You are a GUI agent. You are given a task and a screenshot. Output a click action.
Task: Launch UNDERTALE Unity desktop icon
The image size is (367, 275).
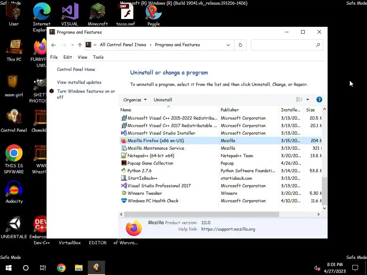14,227
